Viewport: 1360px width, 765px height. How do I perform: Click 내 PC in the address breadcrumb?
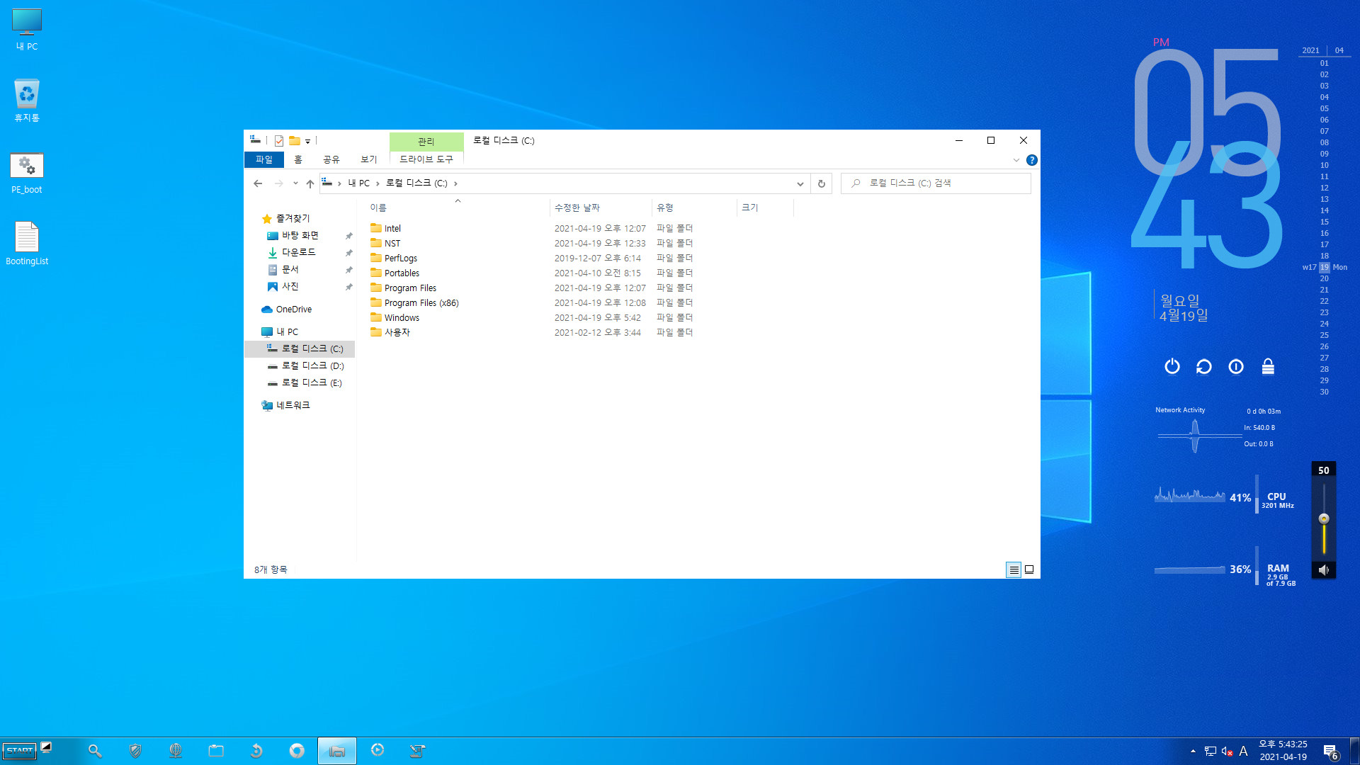[358, 183]
